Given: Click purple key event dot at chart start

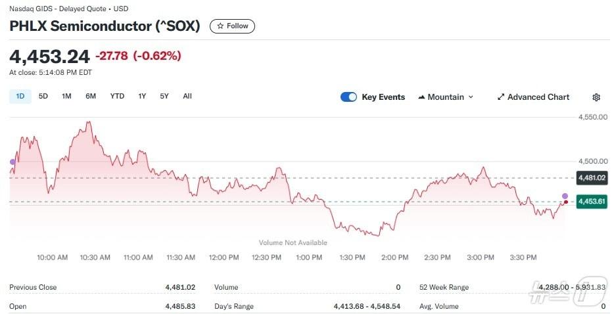Looking at the screenshot, I should pyautogui.click(x=11, y=162).
